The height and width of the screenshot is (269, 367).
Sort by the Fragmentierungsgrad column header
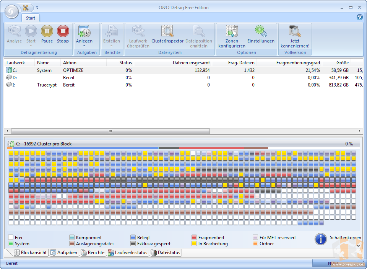coord(289,63)
